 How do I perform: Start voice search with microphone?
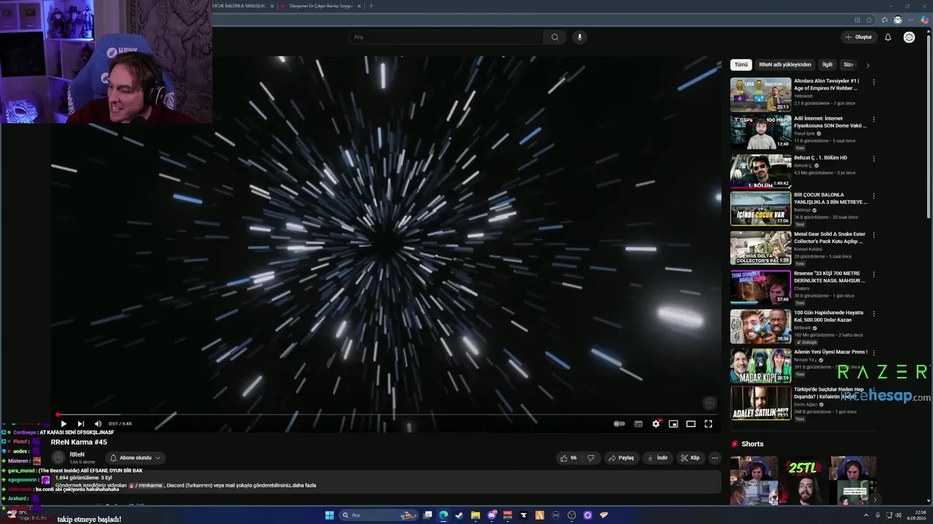tap(579, 37)
